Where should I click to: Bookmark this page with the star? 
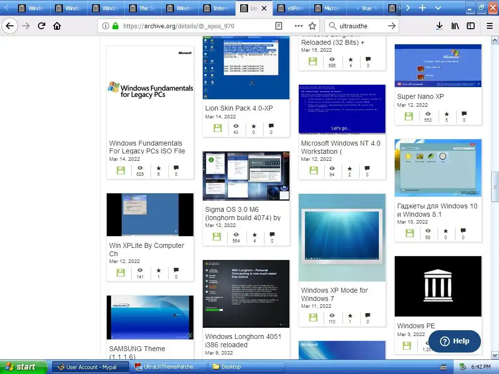pos(312,26)
